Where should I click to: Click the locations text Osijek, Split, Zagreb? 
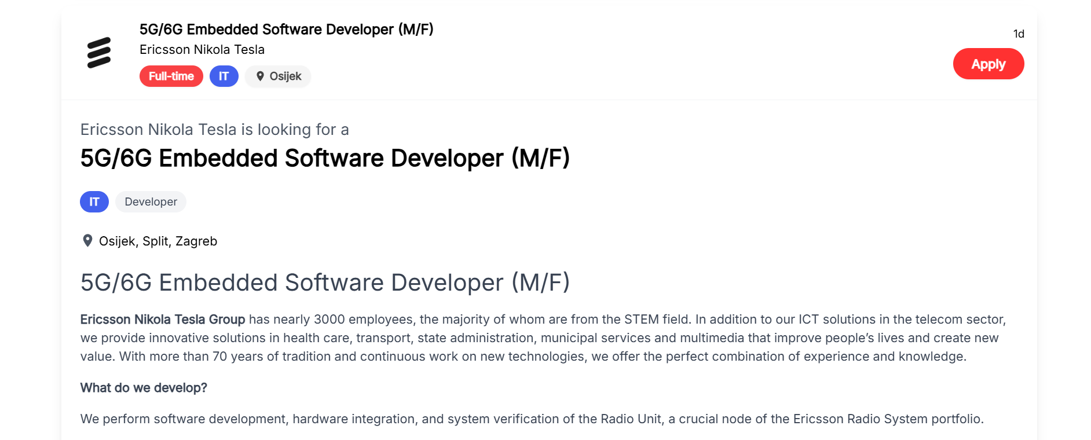tap(158, 241)
